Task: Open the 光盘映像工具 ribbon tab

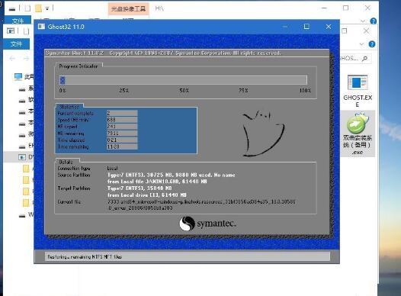Action: (128, 8)
